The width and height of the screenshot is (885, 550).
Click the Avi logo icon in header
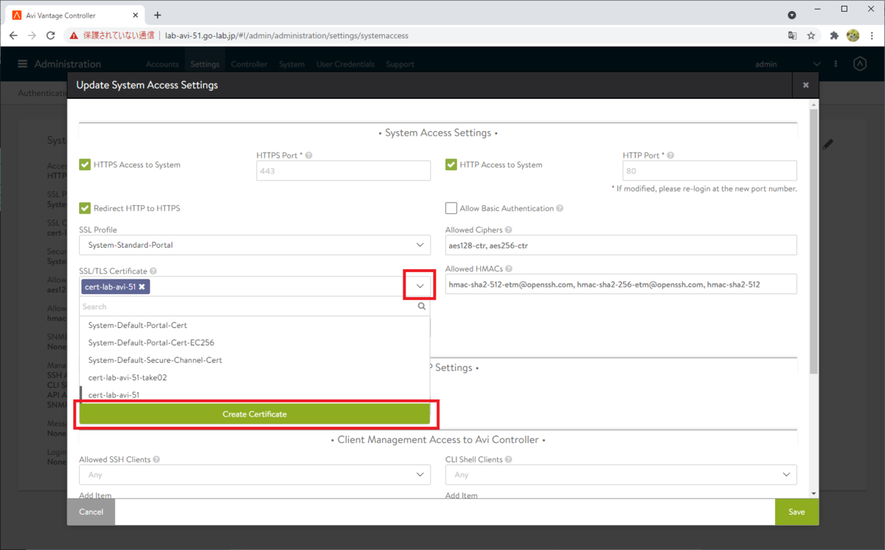[x=859, y=64]
